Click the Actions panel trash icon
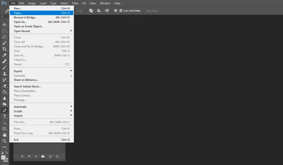This screenshot has width=283, height=165. 57,156
